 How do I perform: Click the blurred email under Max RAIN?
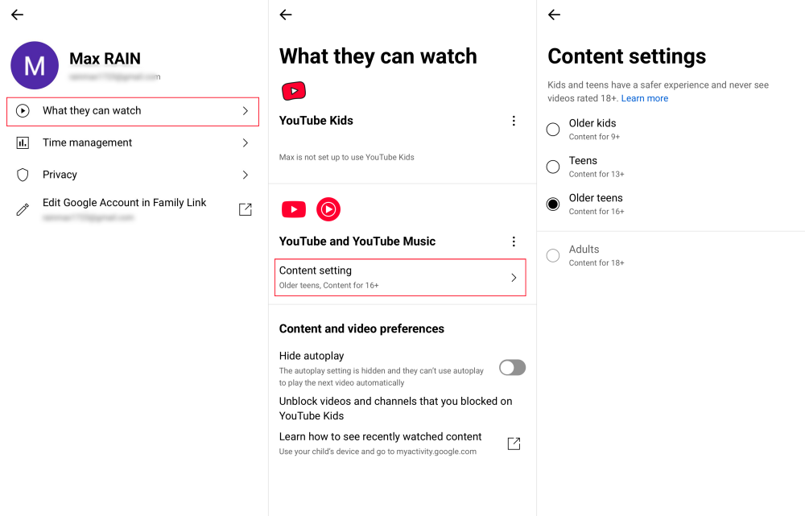pos(115,77)
